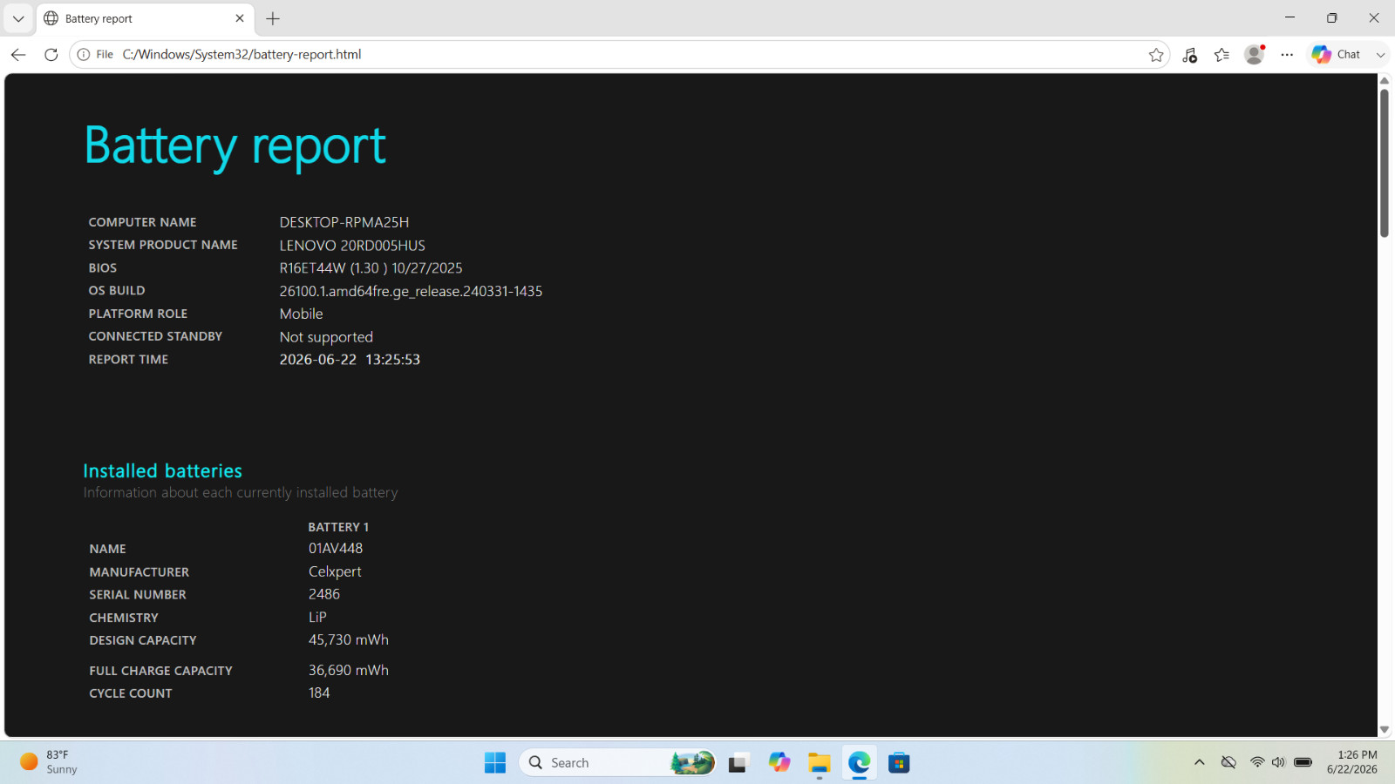
Task: Open the Windows Start menu
Action: click(x=495, y=763)
